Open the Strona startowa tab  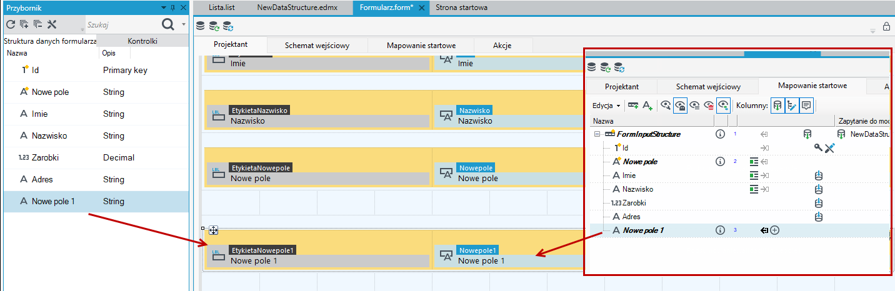[462, 7]
